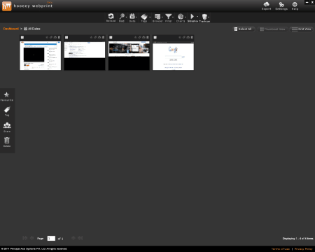Tick the checkbox on the video page card
Screen dimensions: 315x252
coord(22,37)
